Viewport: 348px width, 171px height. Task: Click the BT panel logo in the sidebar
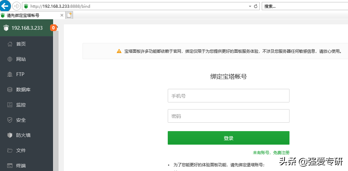[x=6, y=28]
